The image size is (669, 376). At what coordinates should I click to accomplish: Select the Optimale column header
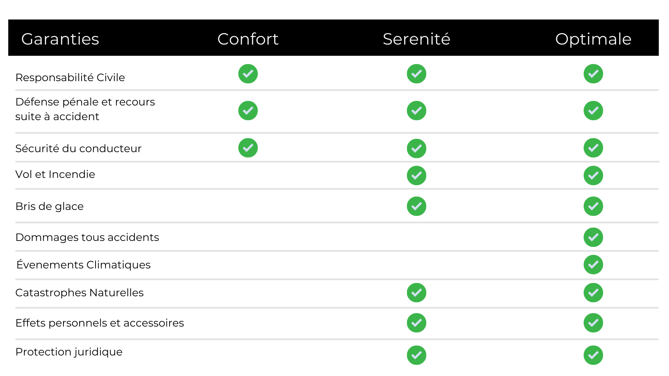[x=593, y=39]
